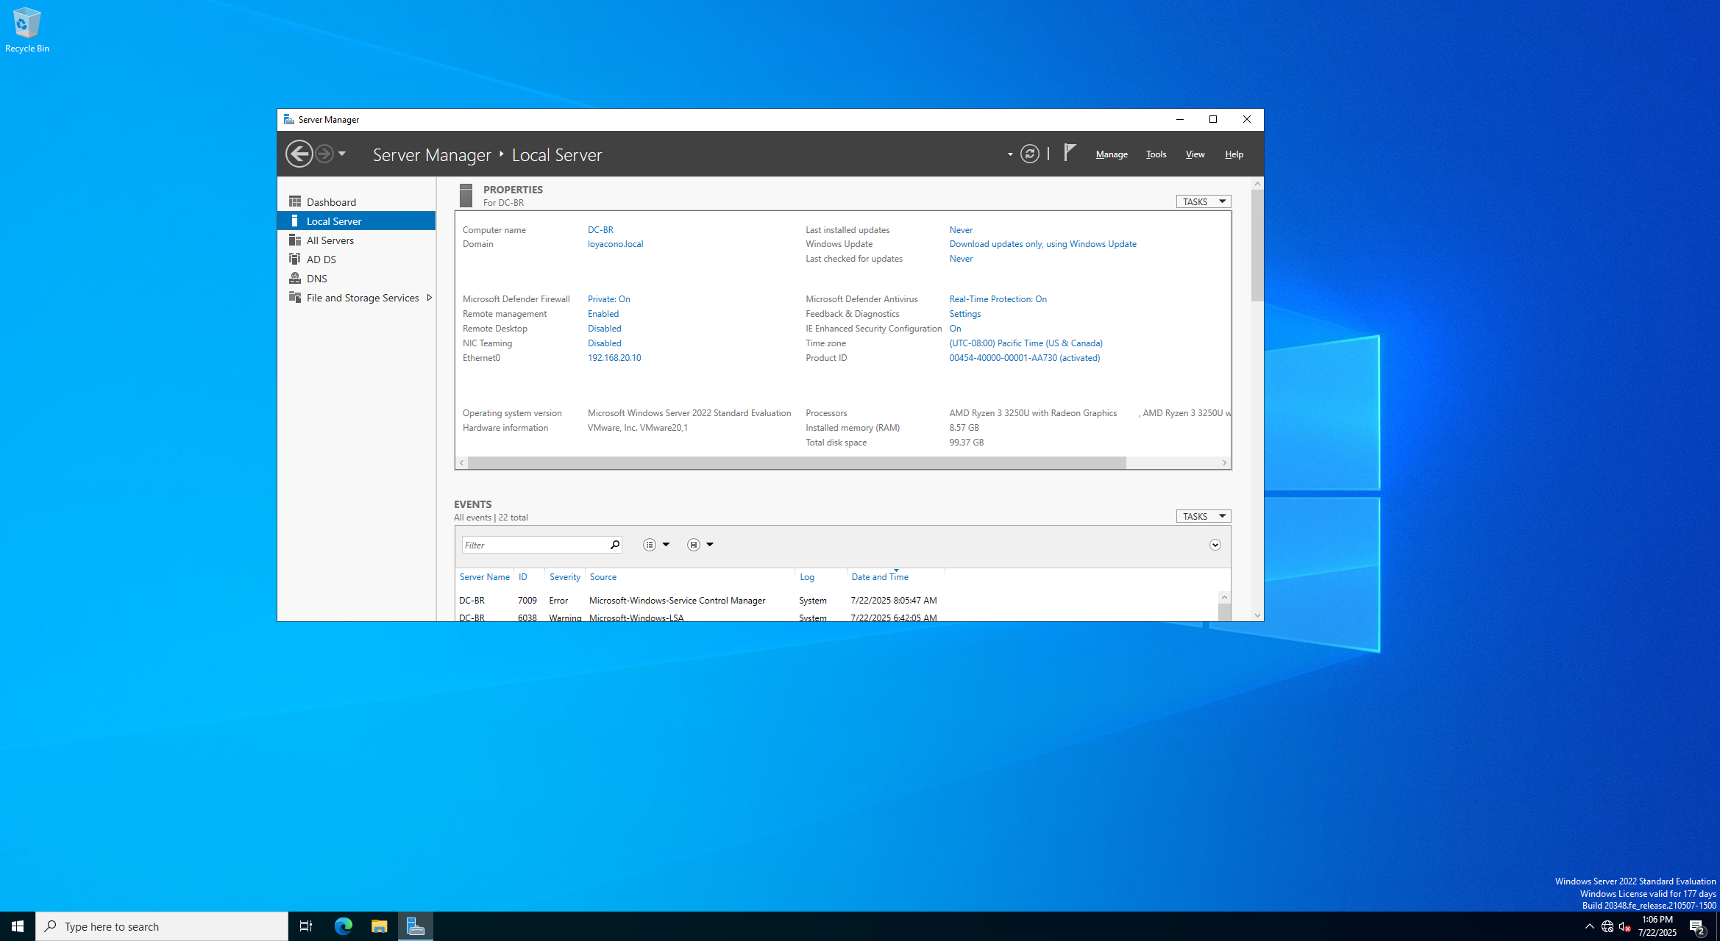The width and height of the screenshot is (1720, 941).
Task: Open DNS in the sidebar
Action: point(356,279)
